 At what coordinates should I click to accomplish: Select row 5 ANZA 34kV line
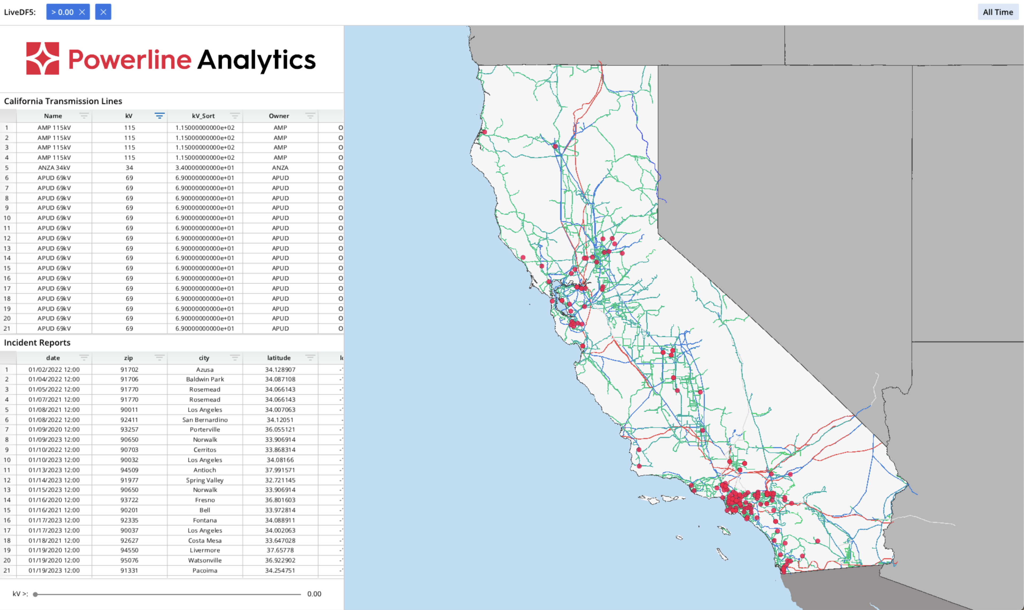54,168
